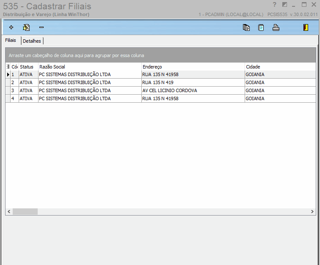This screenshot has height=265, width=320.
Task: Maximize the Cadastrar Filiais window
Action: pos(304,5)
